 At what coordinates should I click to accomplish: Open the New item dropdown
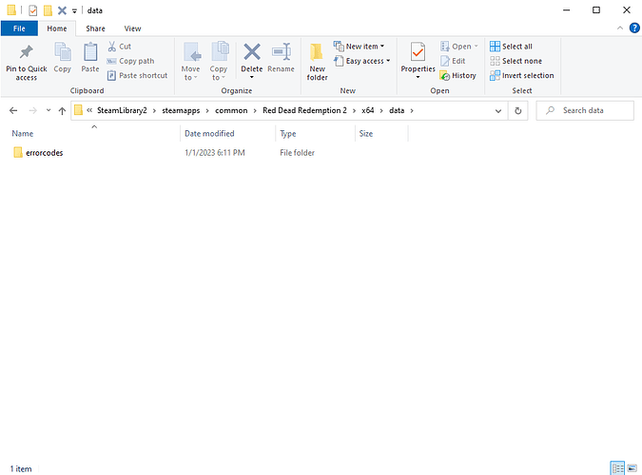[360, 47]
